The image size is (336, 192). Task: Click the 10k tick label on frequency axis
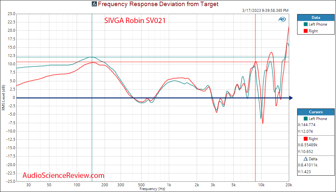click(261, 185)
